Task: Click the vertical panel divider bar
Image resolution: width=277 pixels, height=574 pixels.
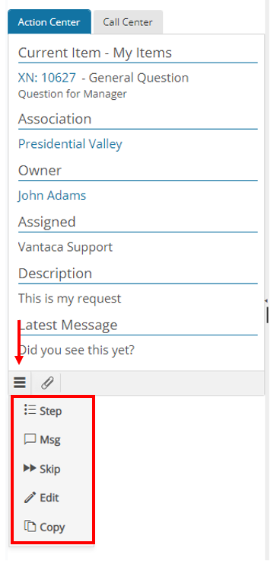Action: (x=268, y=315)
